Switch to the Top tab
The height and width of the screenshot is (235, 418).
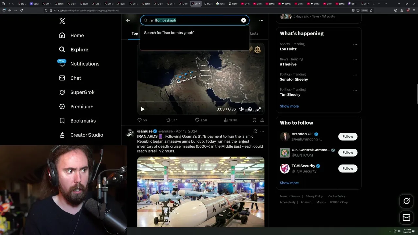135,33
